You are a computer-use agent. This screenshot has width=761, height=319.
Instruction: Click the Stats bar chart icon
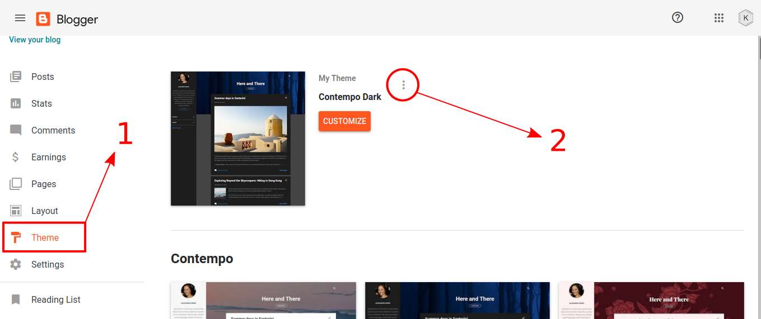pyautogui.click(x=16, y=103)
